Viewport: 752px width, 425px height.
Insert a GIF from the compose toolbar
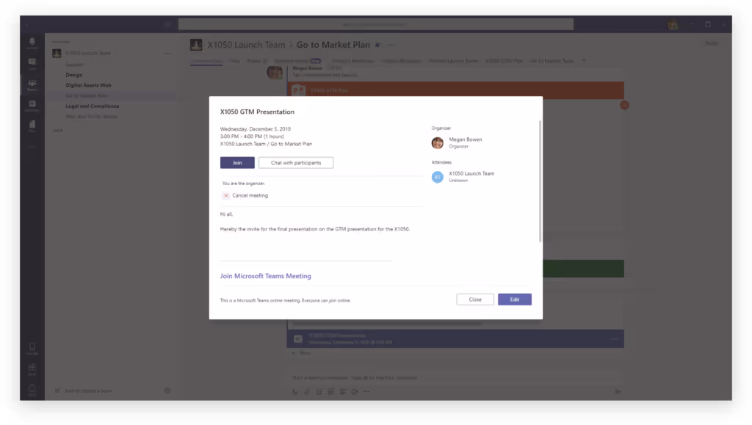pos(331,391)
